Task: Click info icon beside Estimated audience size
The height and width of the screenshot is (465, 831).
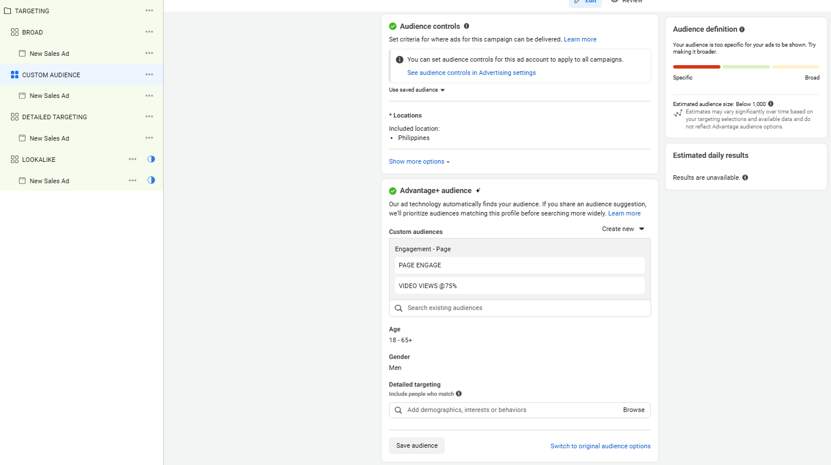Action: click(x=771, y=104)
